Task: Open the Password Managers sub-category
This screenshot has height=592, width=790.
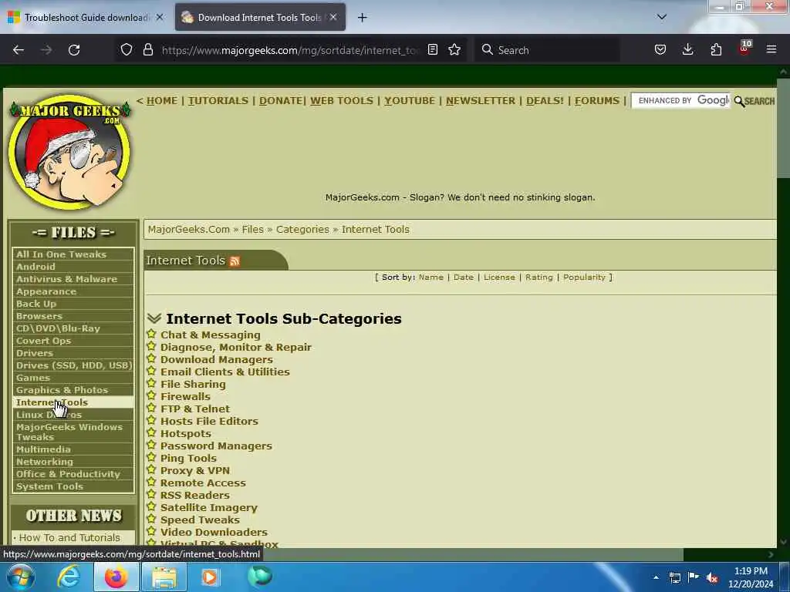Action: [x=216, y=446]
